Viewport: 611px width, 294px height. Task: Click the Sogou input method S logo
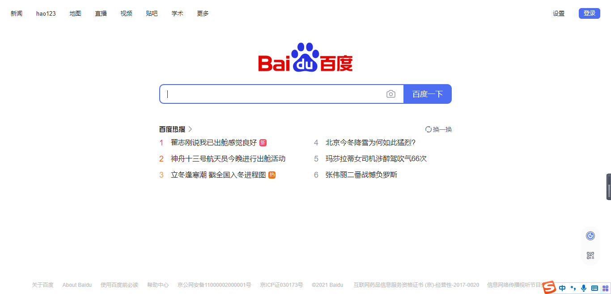click(x=549, y=288)
